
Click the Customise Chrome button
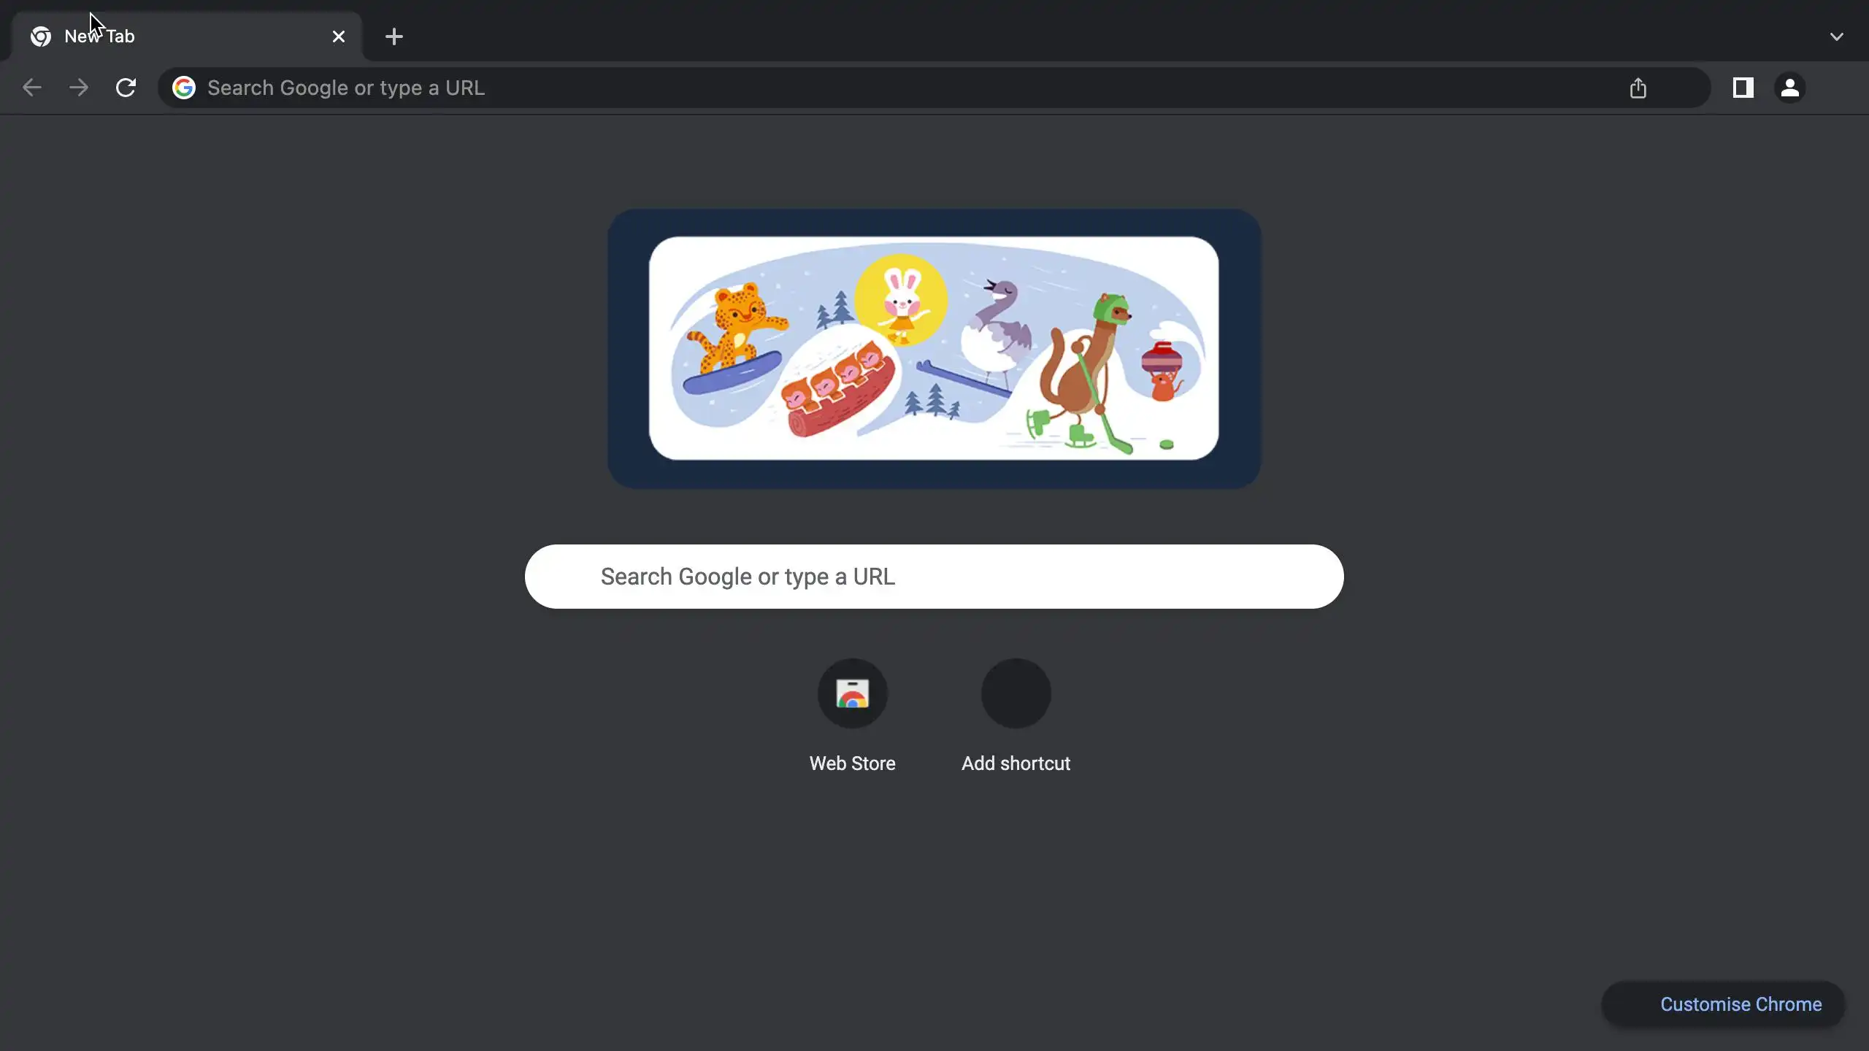(1724, 1004)
